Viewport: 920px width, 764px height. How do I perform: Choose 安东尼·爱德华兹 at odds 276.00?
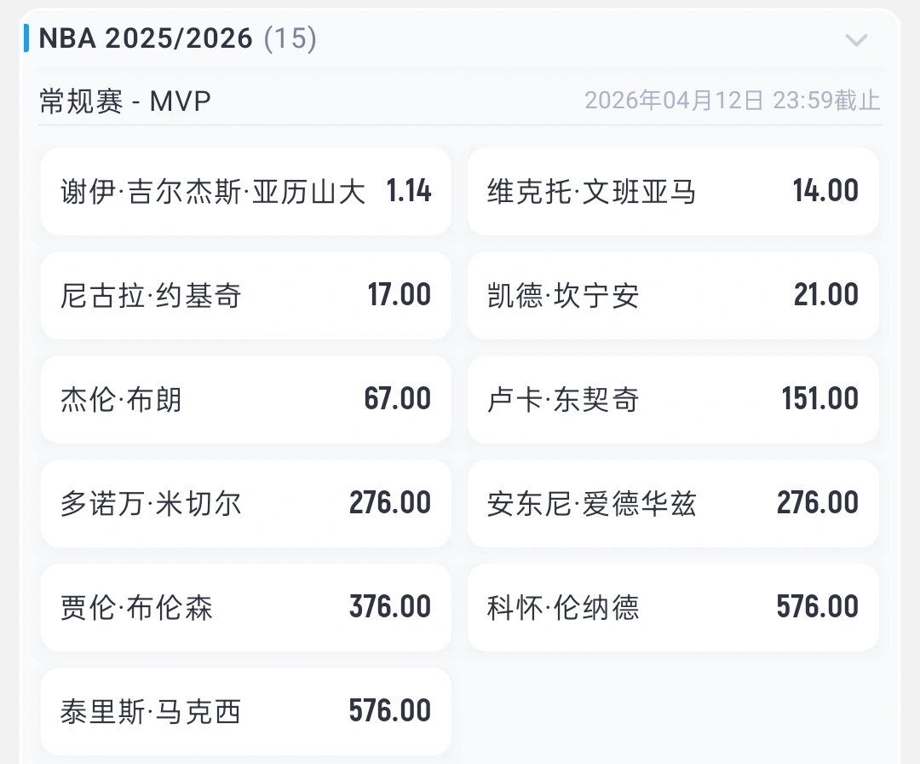672,503
